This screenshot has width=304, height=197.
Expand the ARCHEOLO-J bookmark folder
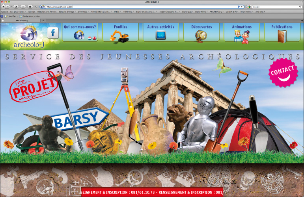pyautogui.click(x=216, y=12)
